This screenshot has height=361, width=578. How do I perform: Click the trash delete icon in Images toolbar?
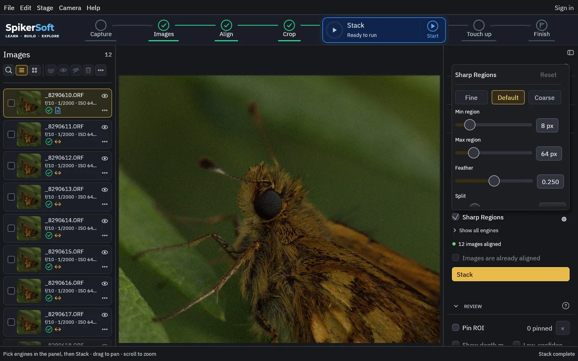click(x=88, y=70)
